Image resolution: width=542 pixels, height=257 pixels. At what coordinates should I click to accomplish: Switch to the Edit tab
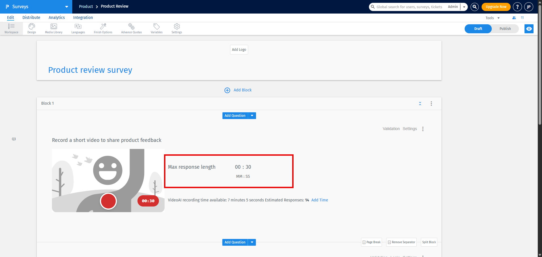10,17
